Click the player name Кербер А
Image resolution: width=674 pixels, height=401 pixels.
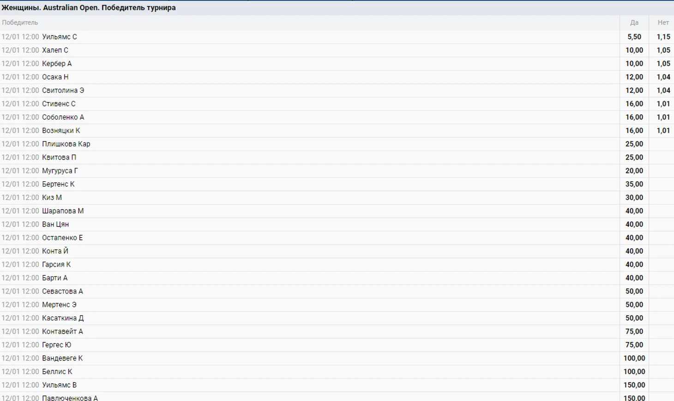(x=57, y=64)
